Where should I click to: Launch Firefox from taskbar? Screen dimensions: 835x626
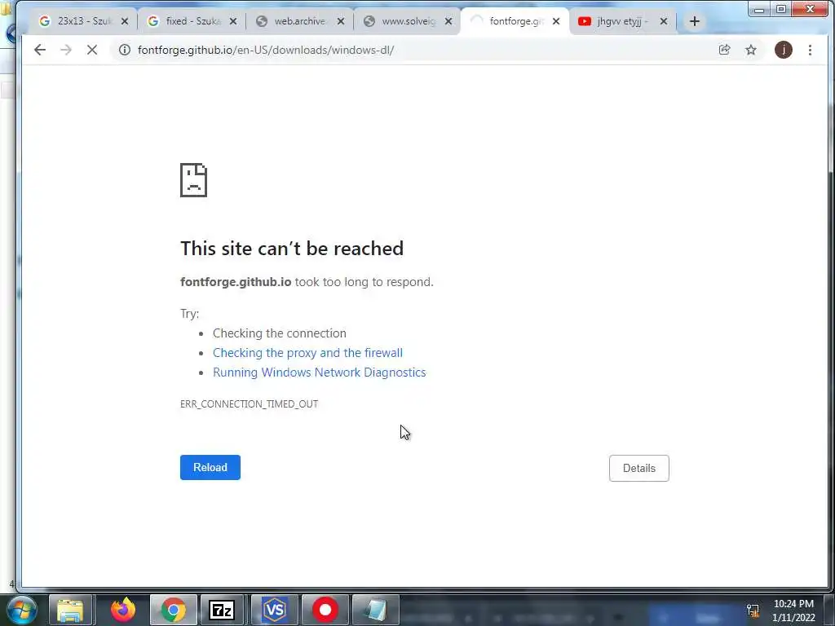[x=123, y=610]
